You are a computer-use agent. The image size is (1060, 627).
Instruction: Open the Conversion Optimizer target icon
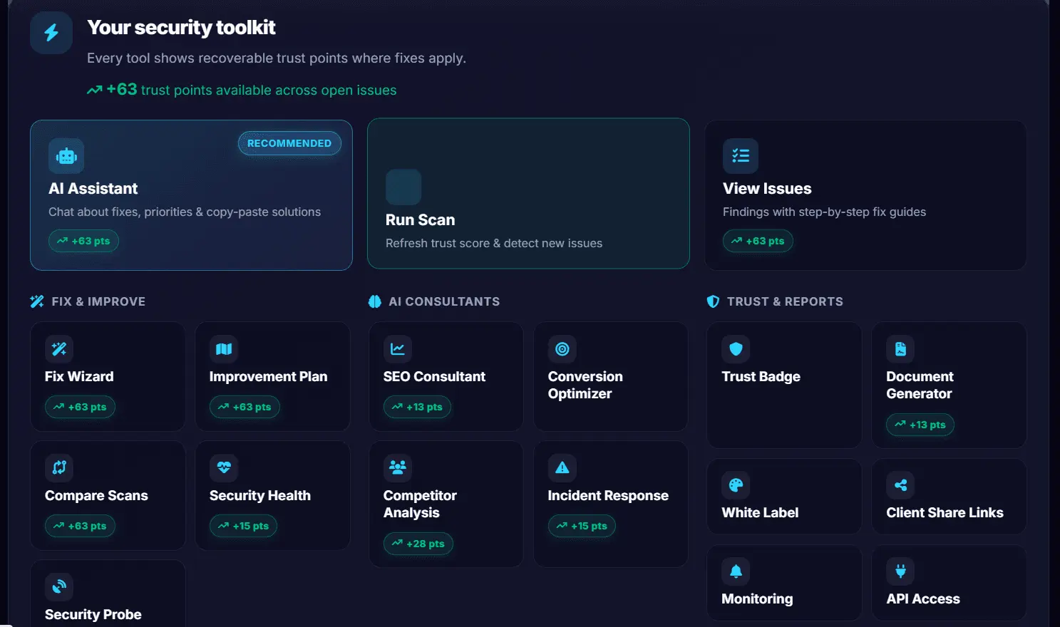562,349
